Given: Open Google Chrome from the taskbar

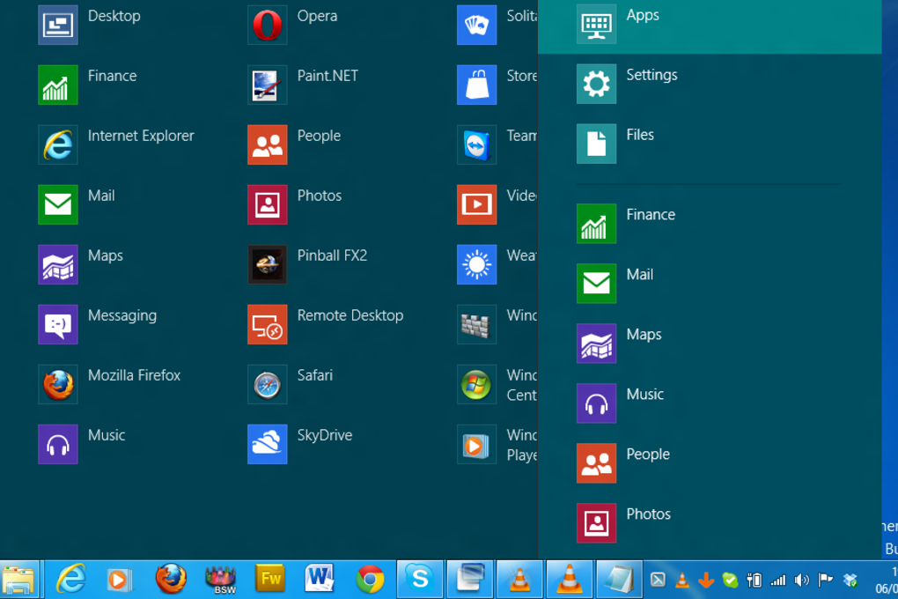Looking at the screenshot, I should point(370,580).
